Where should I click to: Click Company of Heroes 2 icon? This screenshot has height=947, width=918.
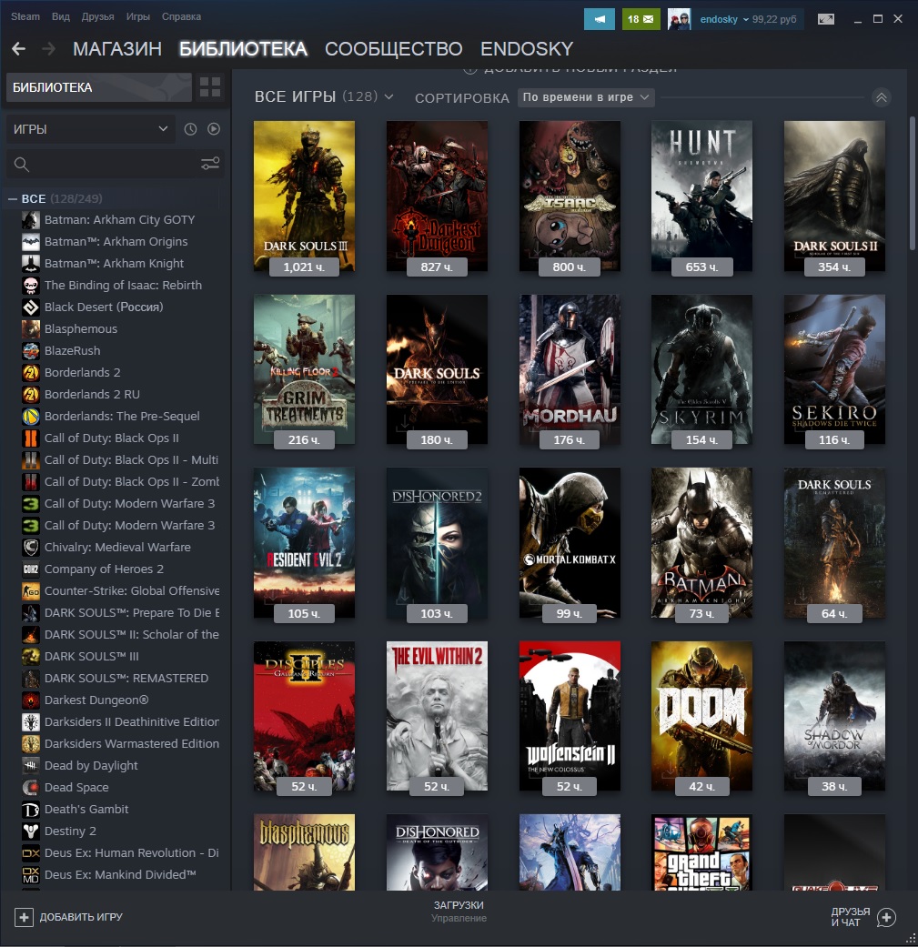(x=31, y=569)
